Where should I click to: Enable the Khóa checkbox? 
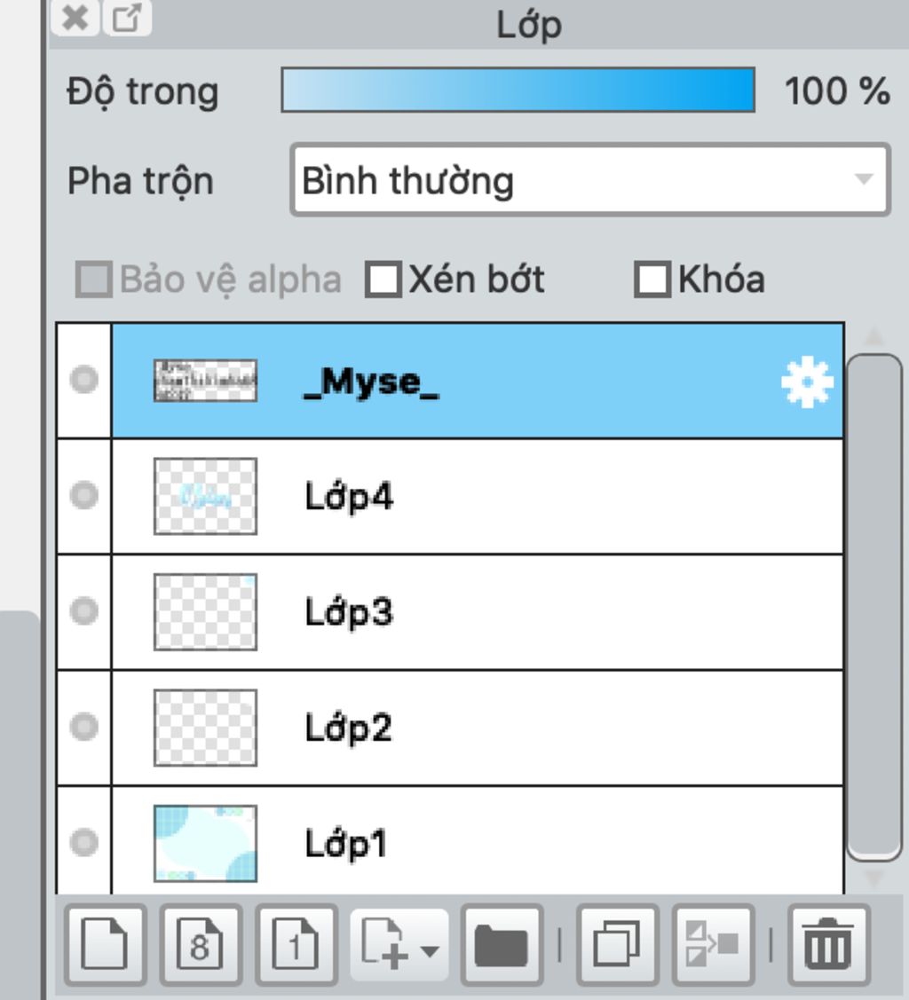(652, 280)
